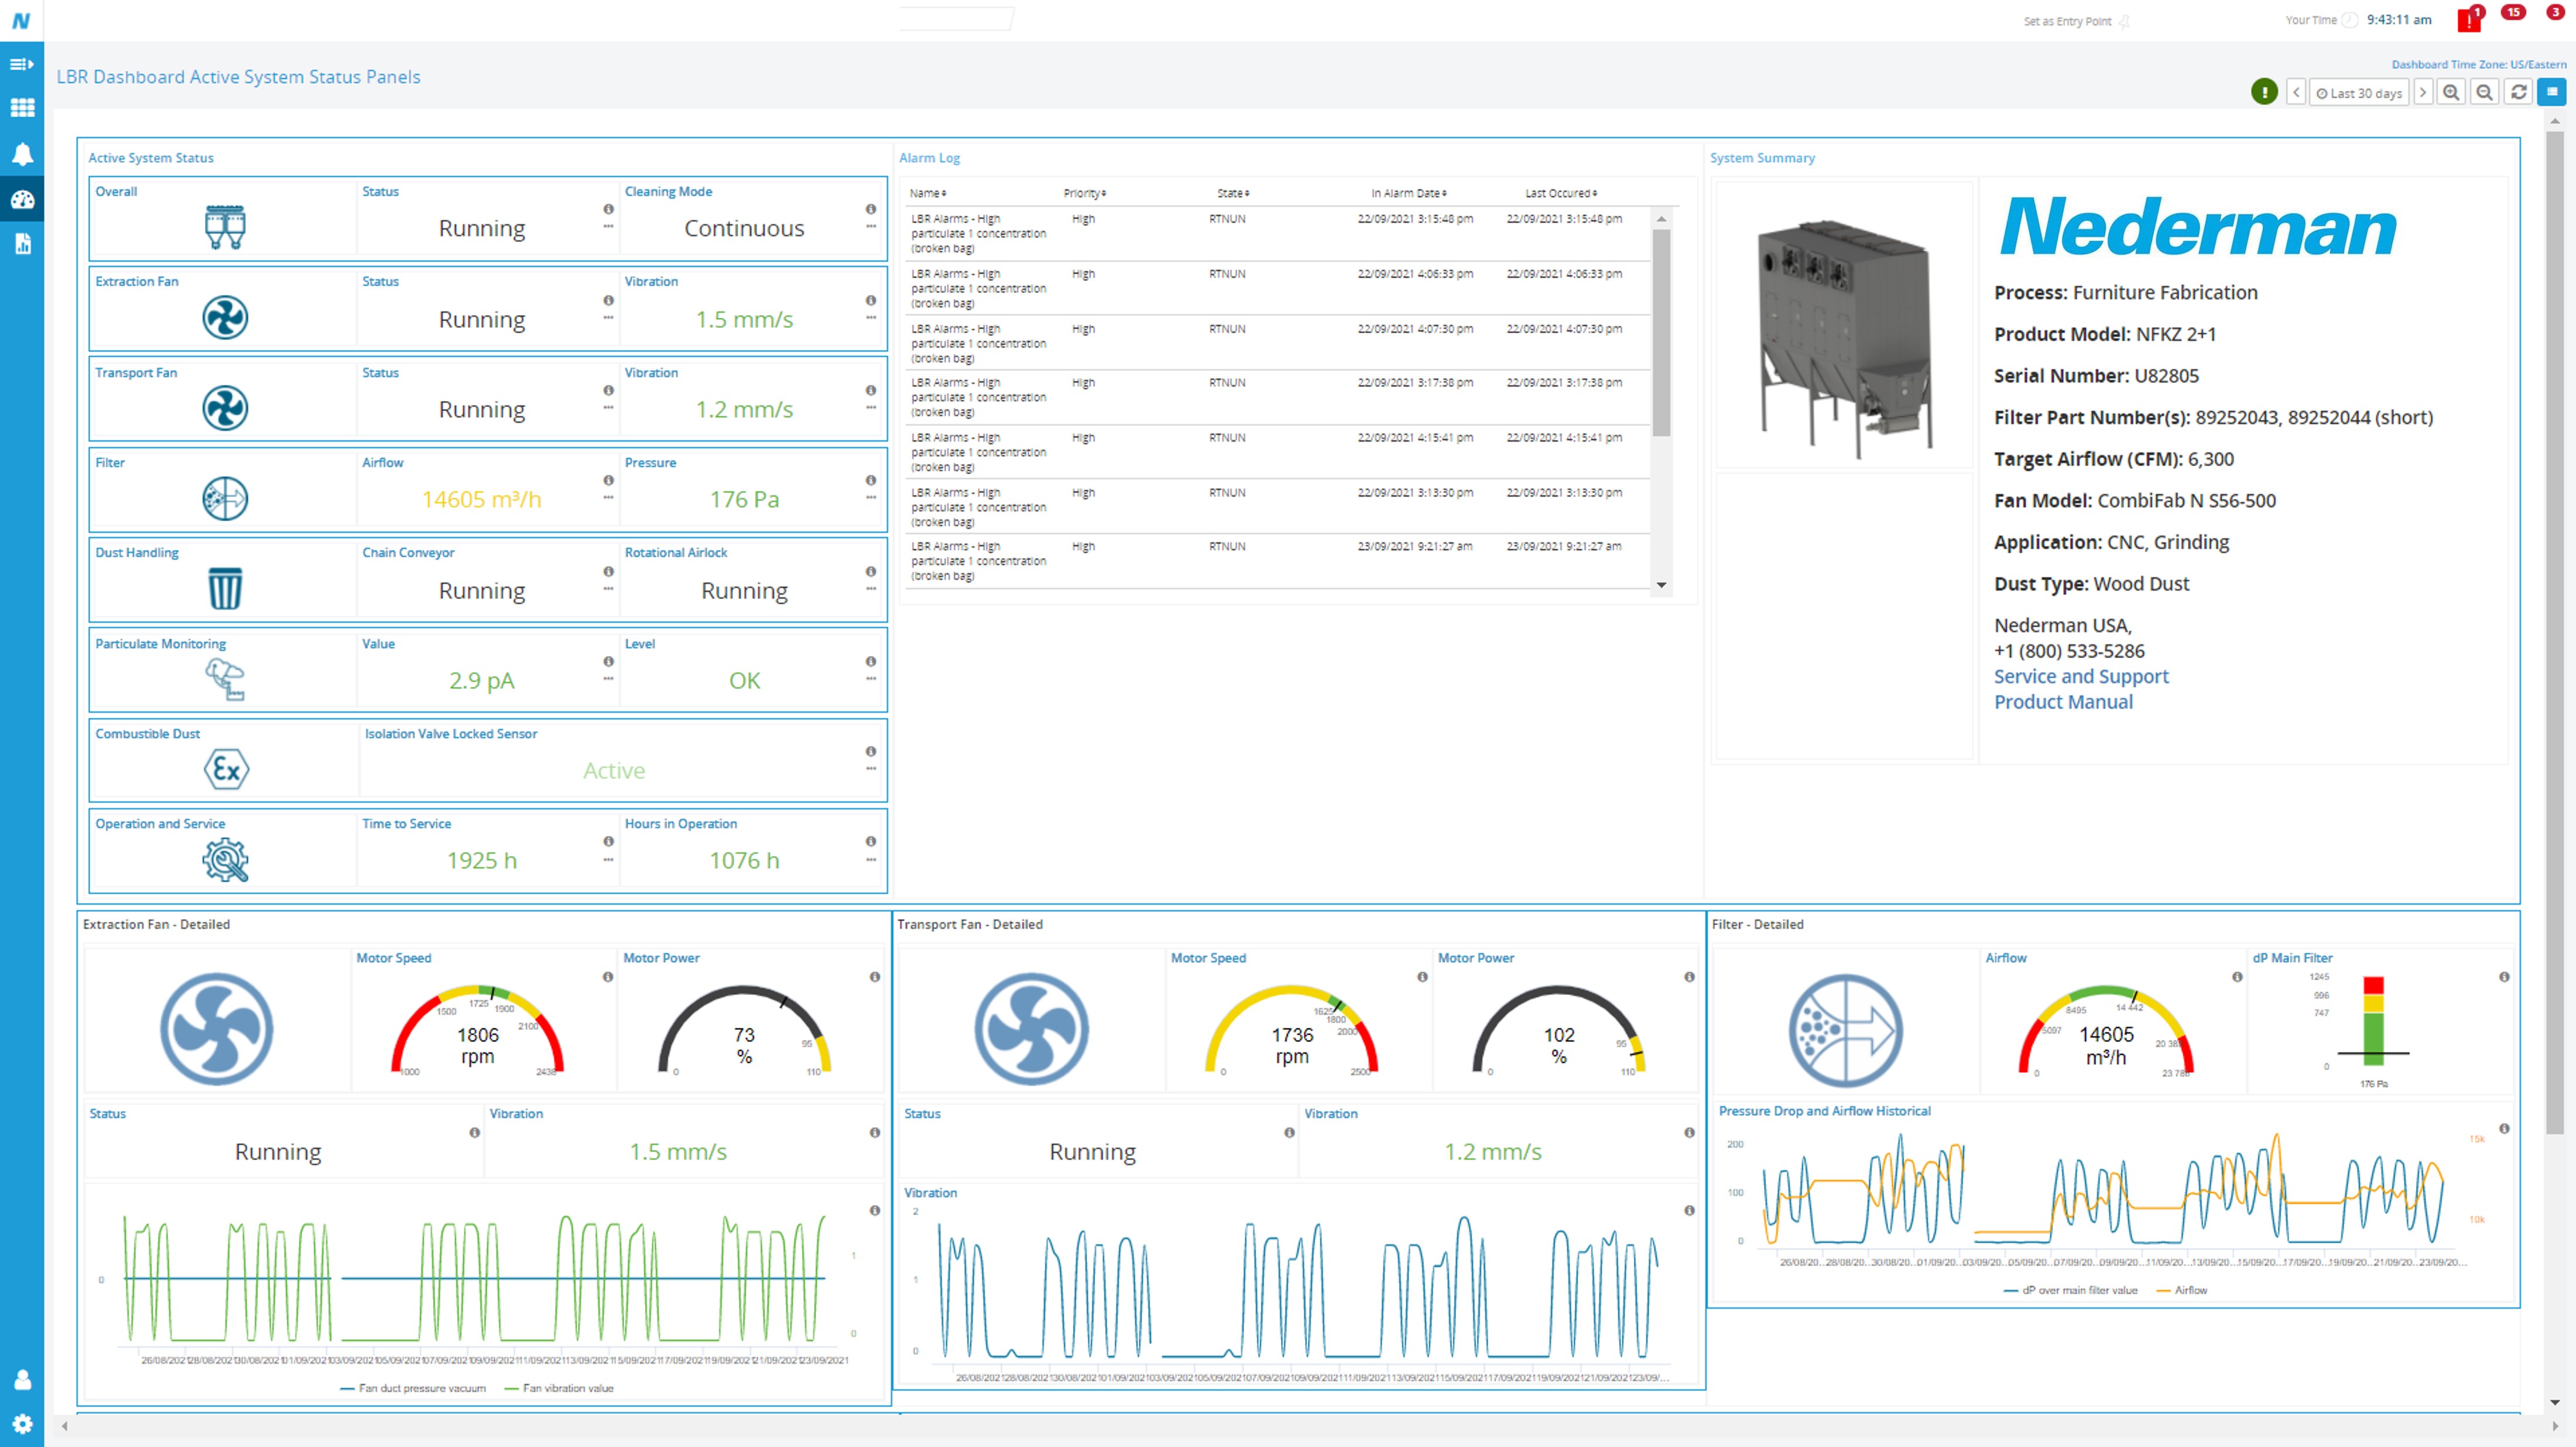This screenshot has width=2576, height=1447.
Task: Open the user profile icon in sidebar
Action: pyautogui.click(x=22, y=1380)
